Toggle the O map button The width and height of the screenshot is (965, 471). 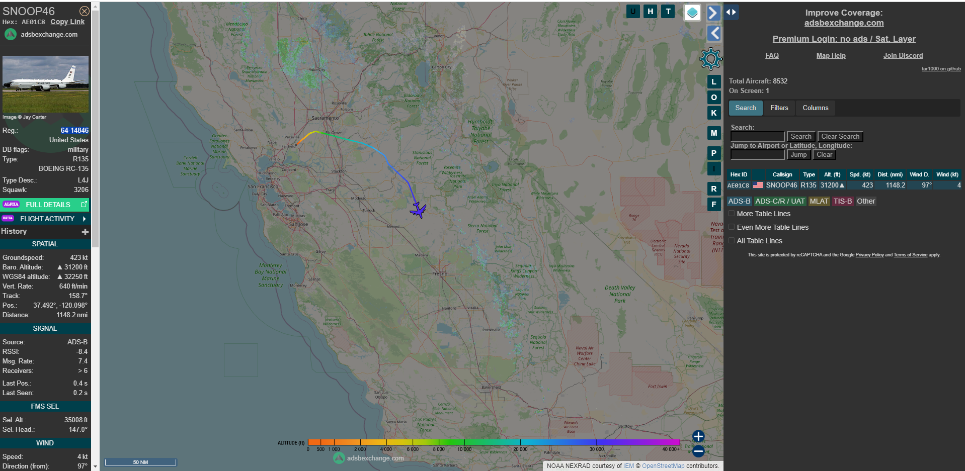click(x=713, y=97)
